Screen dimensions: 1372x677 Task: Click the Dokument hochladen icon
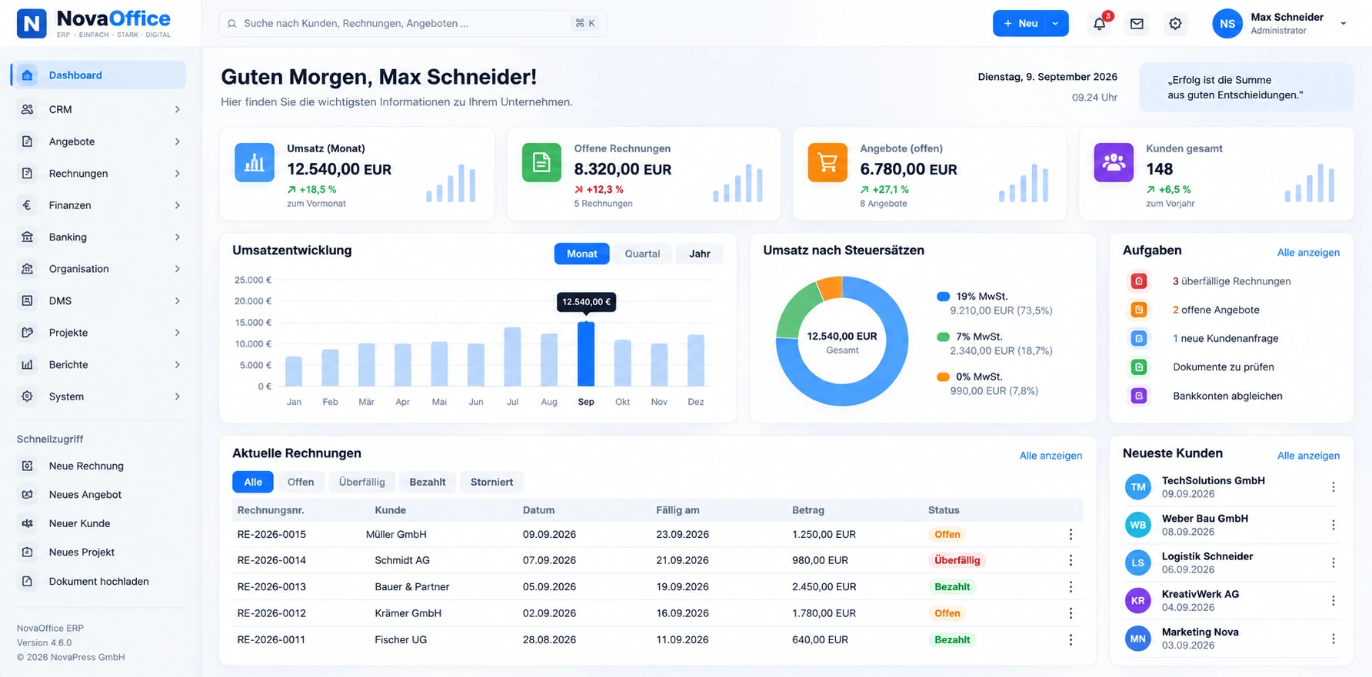click(x=28, y=582)
